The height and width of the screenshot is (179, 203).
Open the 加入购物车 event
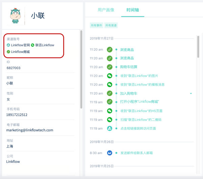(x=129, y=93)
